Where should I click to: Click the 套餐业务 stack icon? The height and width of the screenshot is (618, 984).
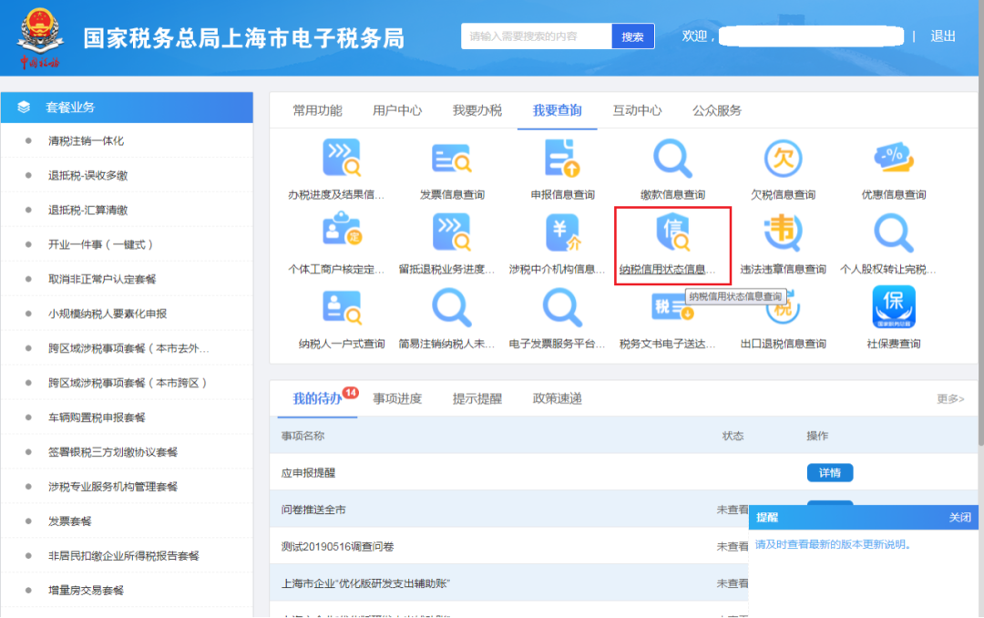pyautogui.click(x=24, y=107)
